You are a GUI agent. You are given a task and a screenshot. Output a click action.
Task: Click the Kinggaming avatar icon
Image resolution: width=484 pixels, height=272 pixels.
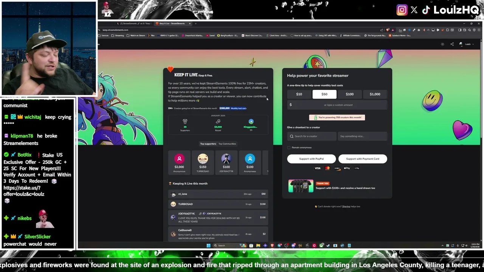pyautogui.click(x=251, y=121)
